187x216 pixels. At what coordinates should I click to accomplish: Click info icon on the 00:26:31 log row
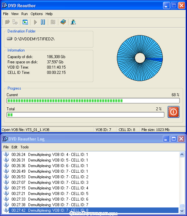[6, 160]
